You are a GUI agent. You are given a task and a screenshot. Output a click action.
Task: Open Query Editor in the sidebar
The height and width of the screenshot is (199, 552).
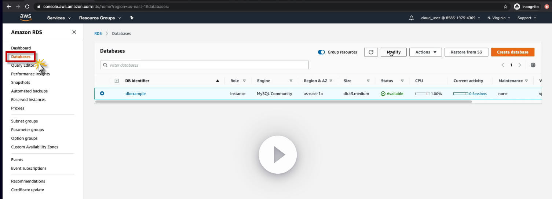[x=22, y=65]
